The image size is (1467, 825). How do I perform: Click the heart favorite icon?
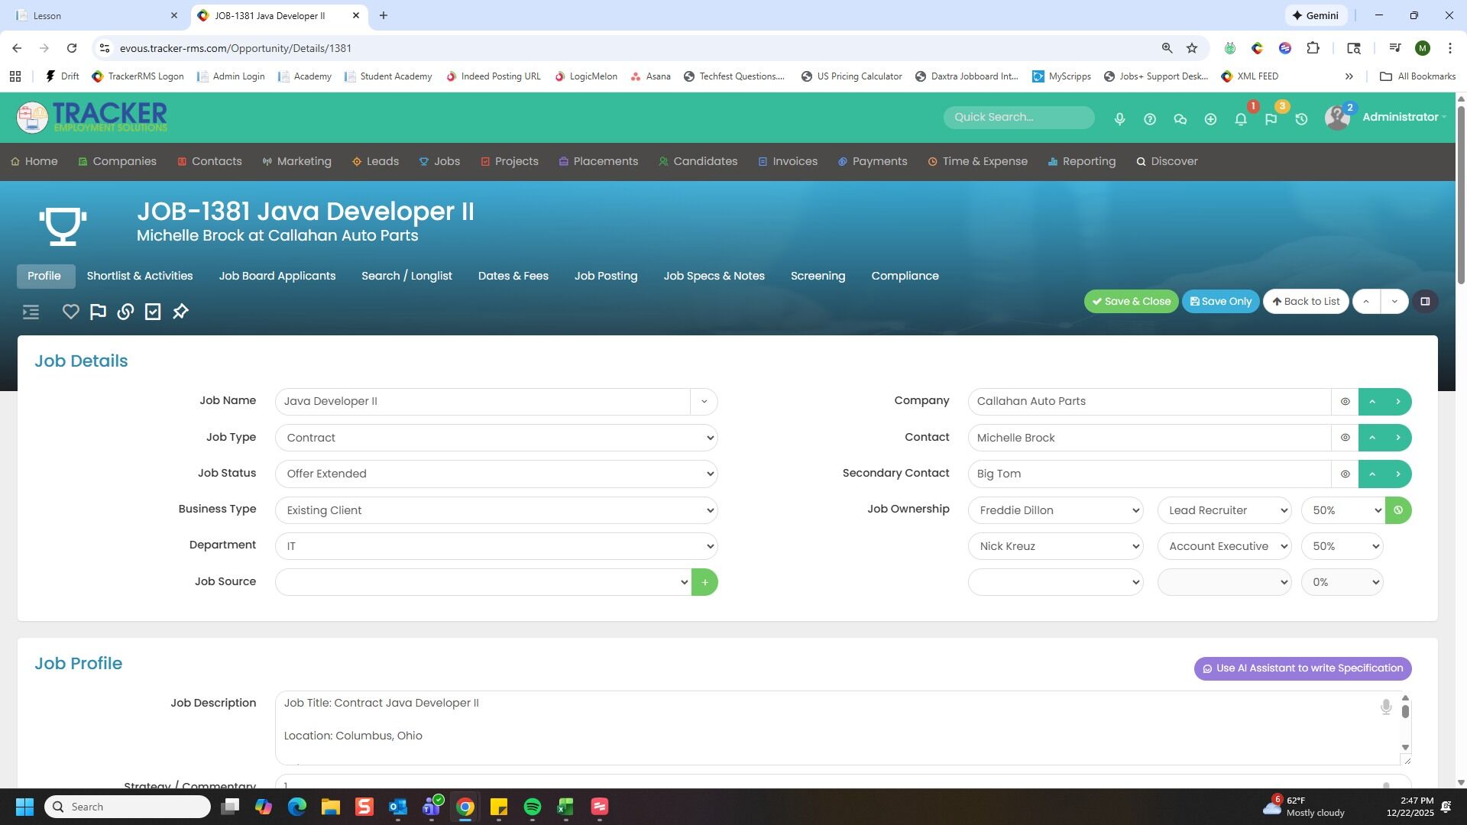[70, 312]
